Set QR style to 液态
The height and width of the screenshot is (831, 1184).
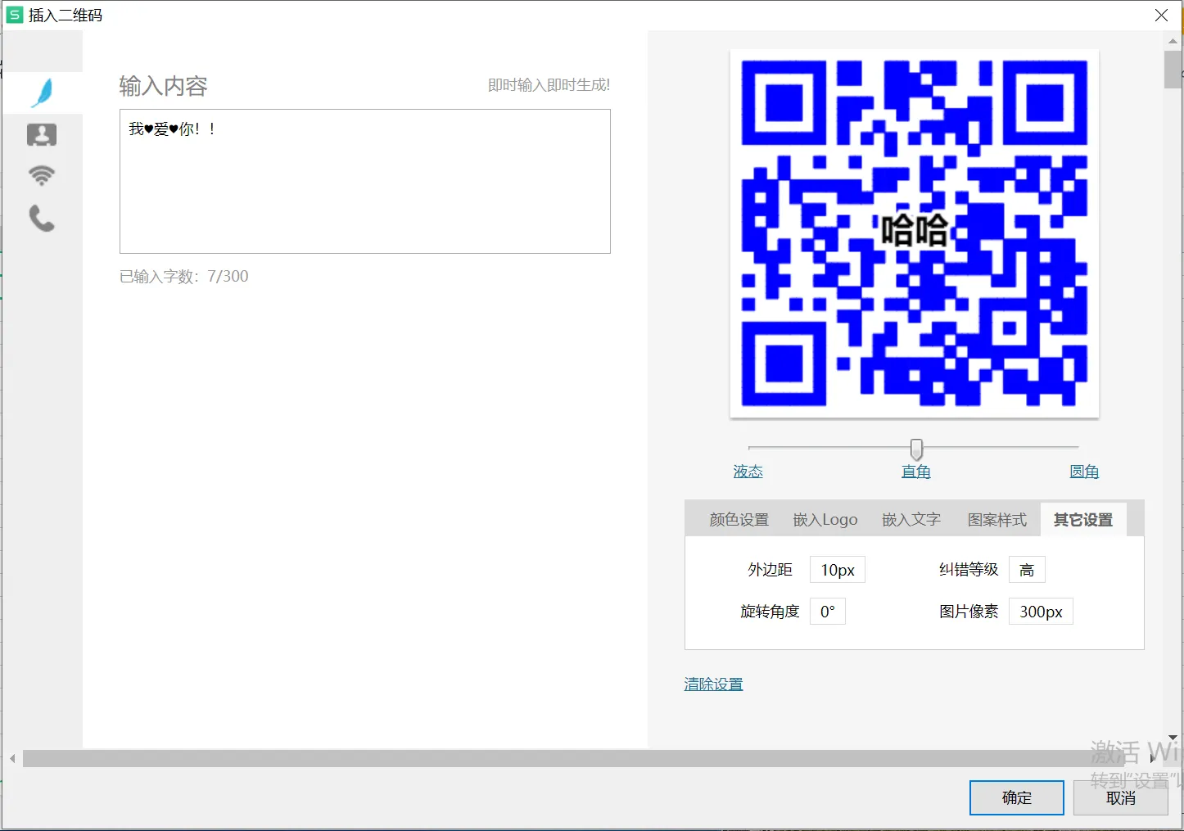click(x=748, y=472)
